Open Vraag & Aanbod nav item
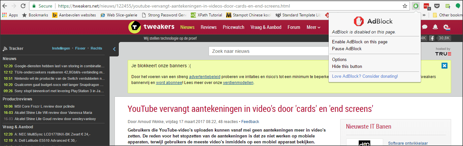 click(266, 27)
